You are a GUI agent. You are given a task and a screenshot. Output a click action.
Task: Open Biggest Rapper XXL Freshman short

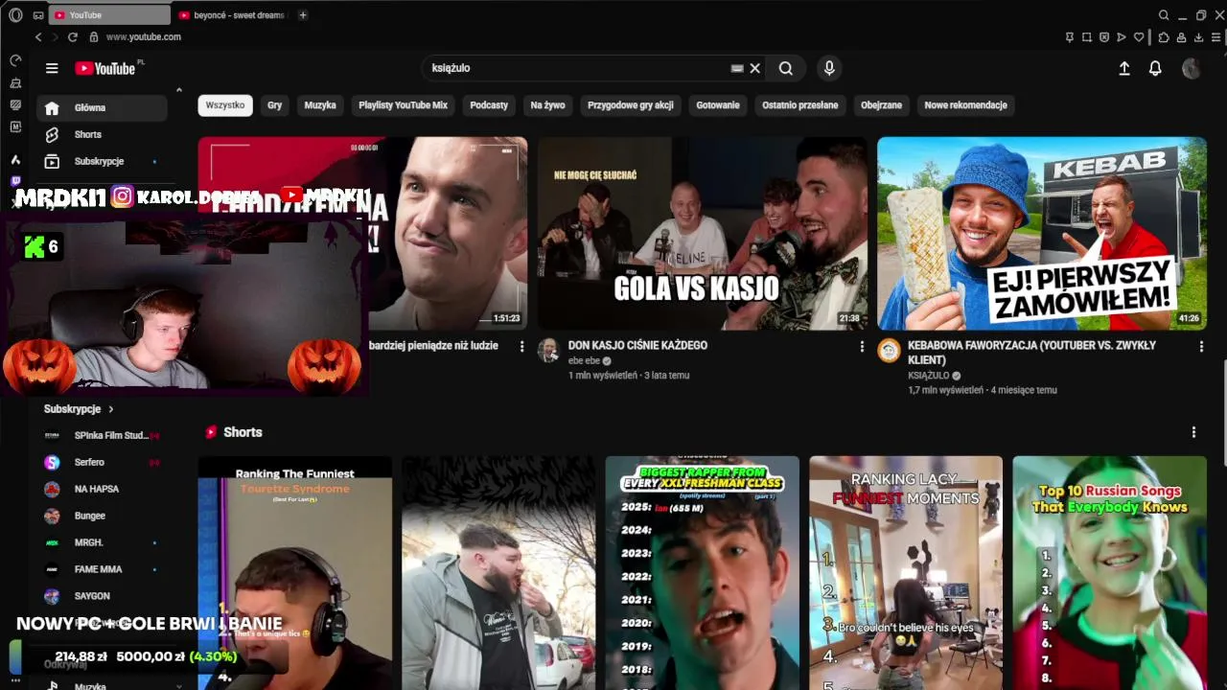pos(702,573)
